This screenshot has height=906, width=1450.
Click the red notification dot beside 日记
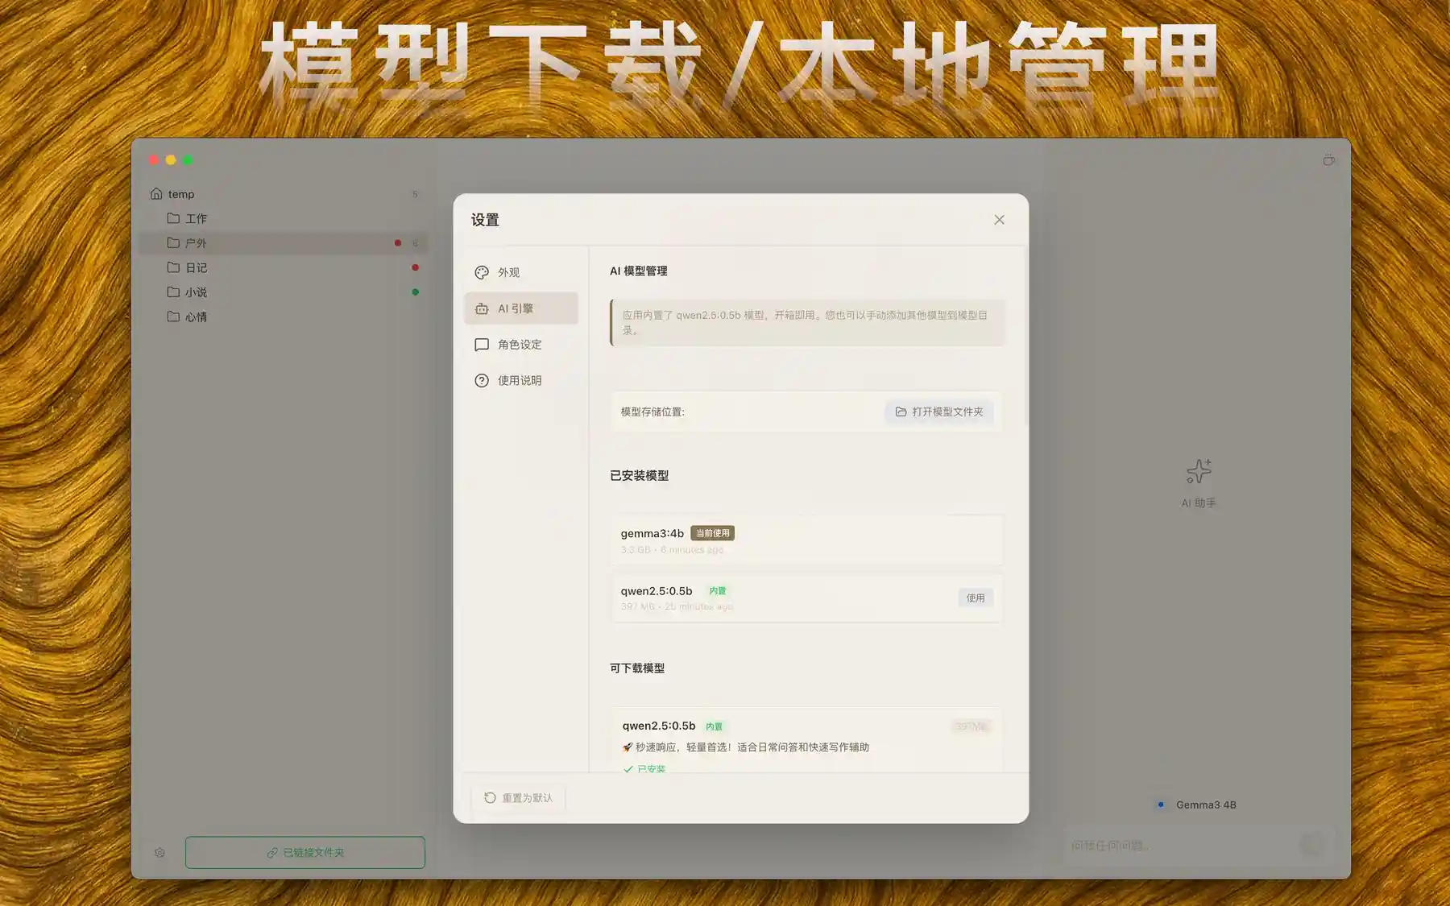(416, 267)
